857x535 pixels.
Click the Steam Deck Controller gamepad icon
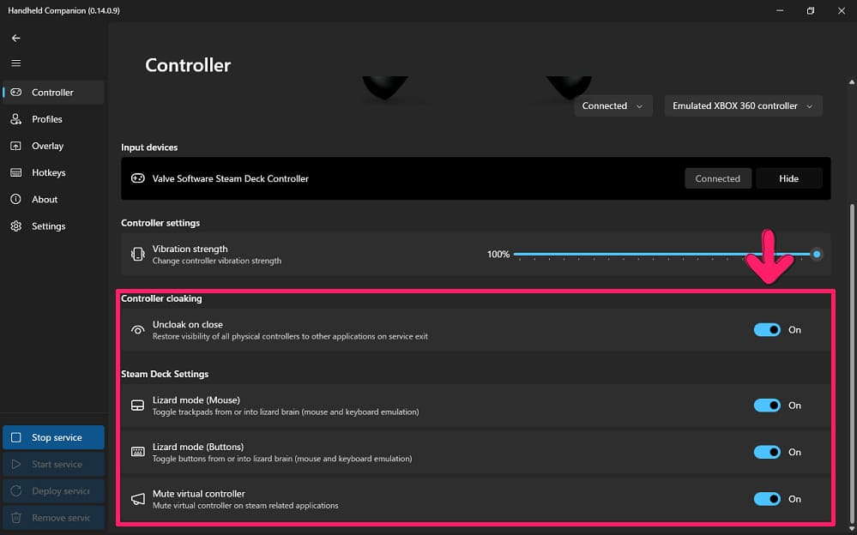tap(138, 178)
